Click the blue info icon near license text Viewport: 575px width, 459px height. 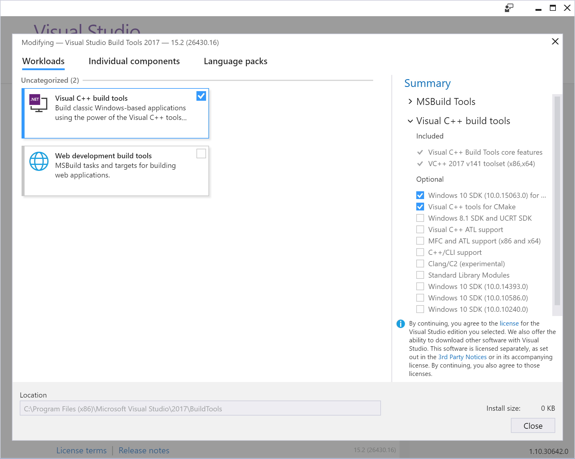click(x=400, y=324)
